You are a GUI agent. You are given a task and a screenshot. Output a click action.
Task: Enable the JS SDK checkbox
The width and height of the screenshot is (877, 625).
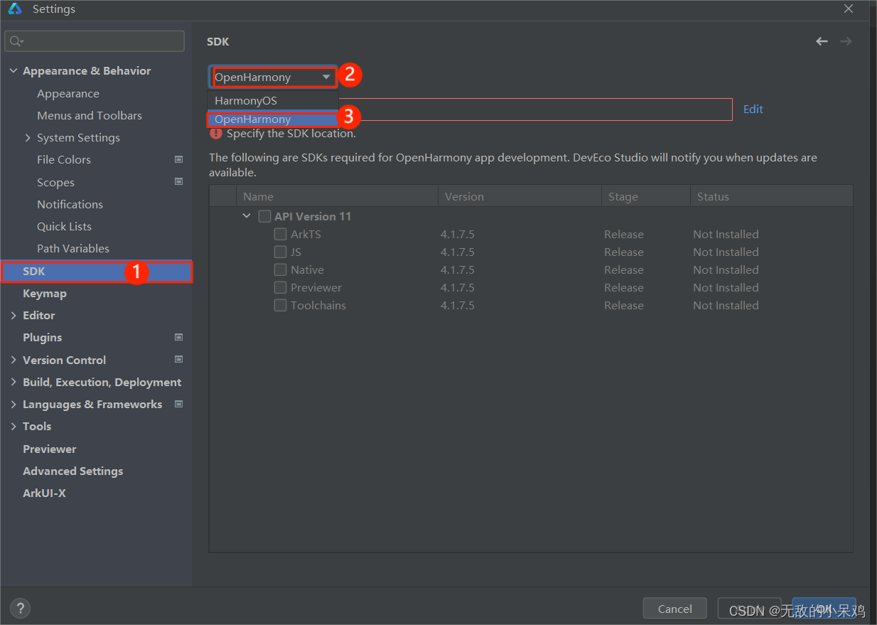pos(281,252)
